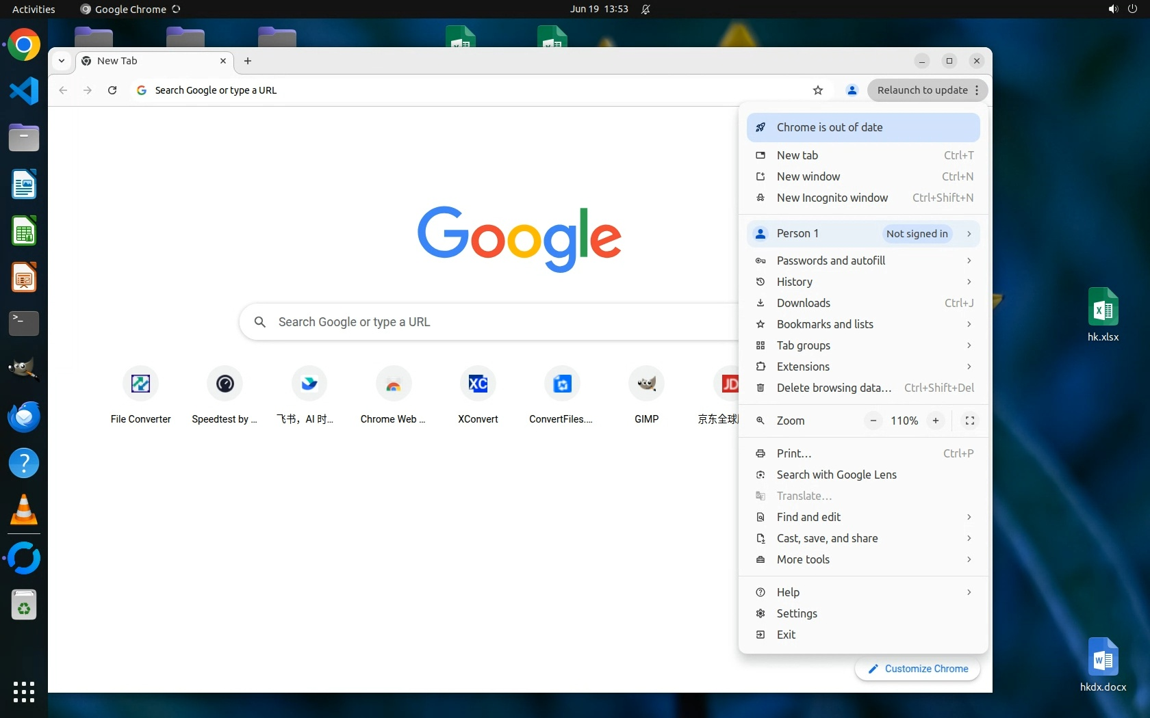The width and height of the screenshot is (1150, 718).
Task: Open the GIMP shortcut tile
Action: [x=646, y=384]
